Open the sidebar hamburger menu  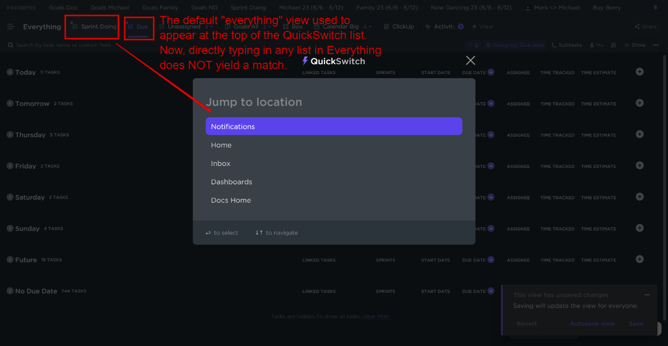click(11, 27)
